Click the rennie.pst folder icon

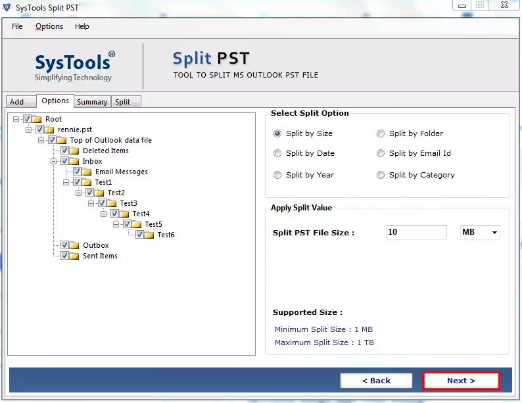49,130
